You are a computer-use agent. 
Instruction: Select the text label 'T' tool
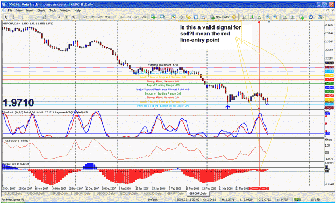coord(67,17)
